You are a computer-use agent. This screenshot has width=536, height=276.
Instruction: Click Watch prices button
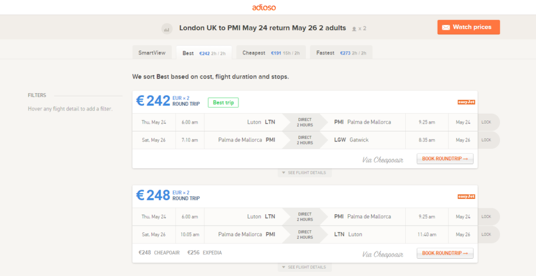point(468,27)
